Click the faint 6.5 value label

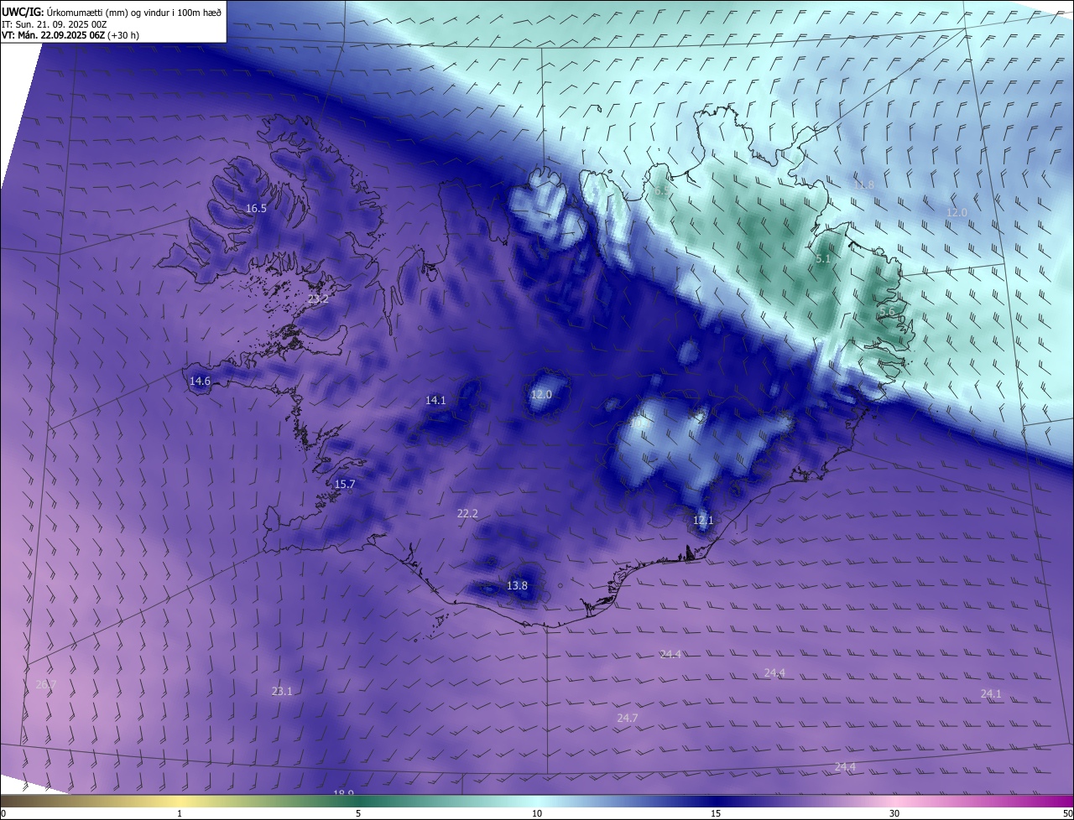[x=662, y=191]
